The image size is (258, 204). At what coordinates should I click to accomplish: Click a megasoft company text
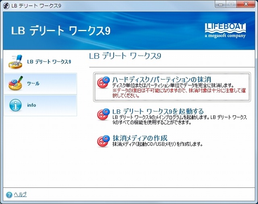click(225, 36)
